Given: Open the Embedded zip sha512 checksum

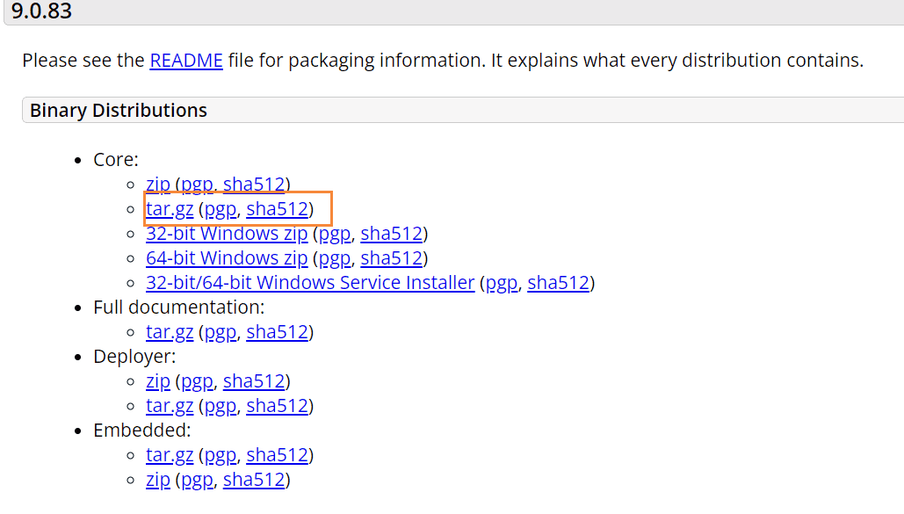Looking at the screenshot, I should (x=255, y=480).
